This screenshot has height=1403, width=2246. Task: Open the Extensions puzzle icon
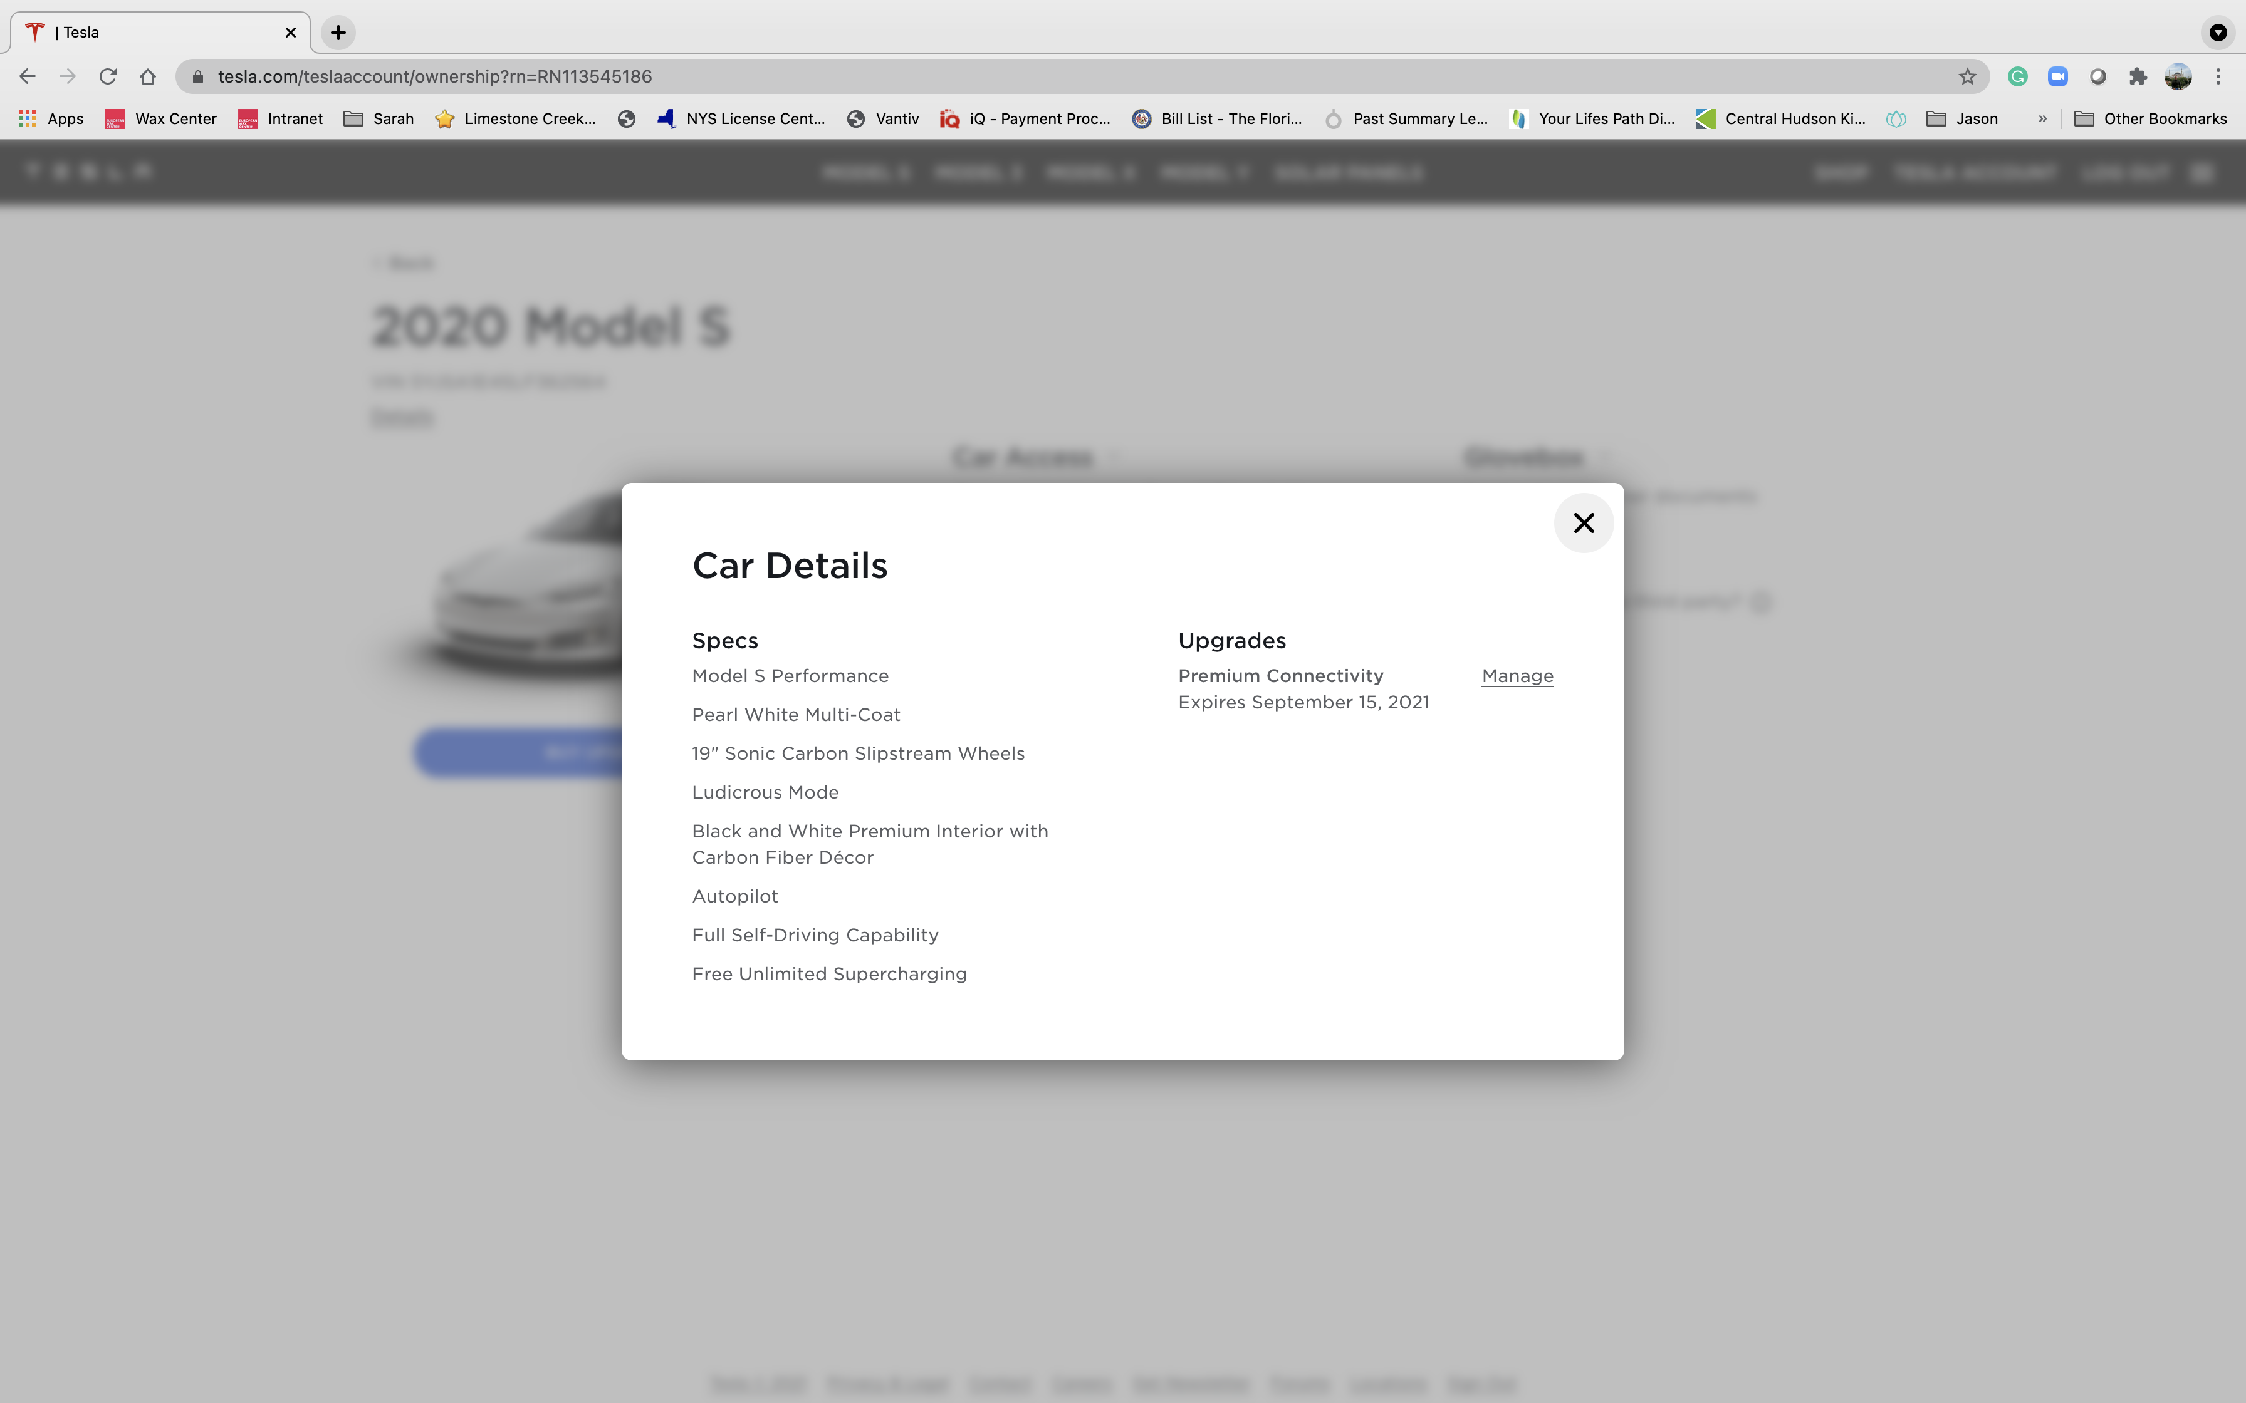click(2138, 77)
